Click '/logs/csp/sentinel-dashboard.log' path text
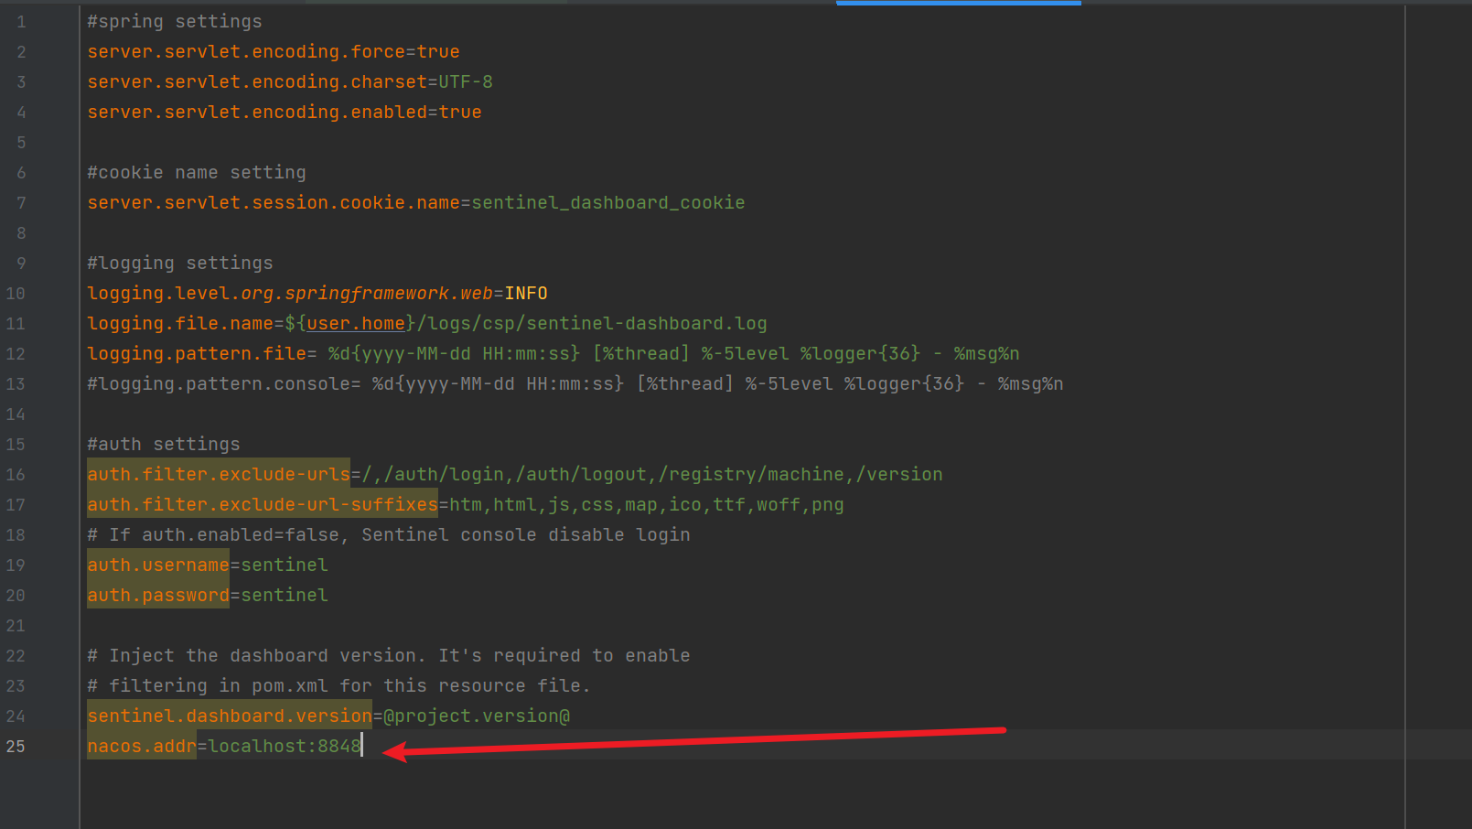Screen dimensions: 1472x829 (592, 324)
